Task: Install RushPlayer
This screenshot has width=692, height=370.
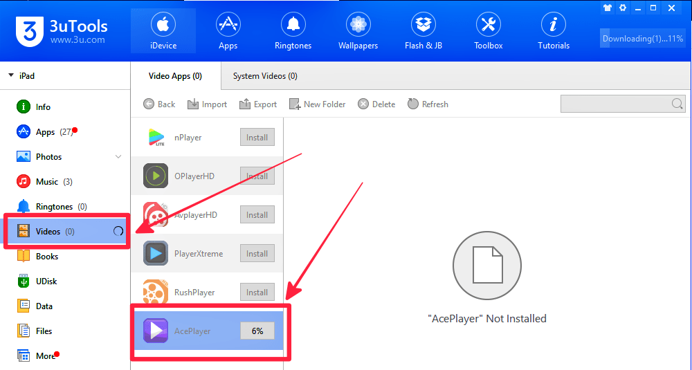Action: click(257, 292)
